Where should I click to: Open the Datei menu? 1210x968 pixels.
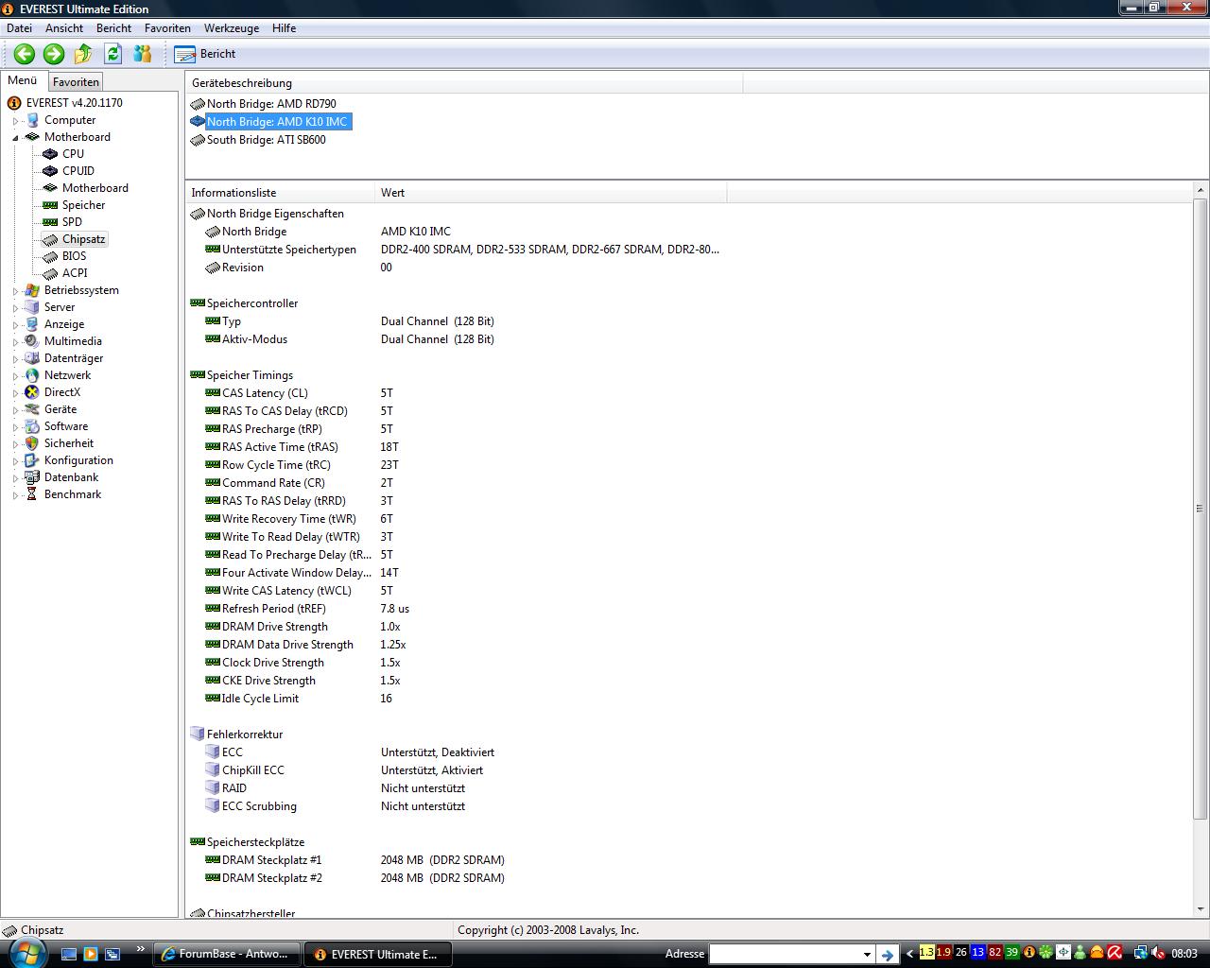pyautogui.click(x=19, y=28)
